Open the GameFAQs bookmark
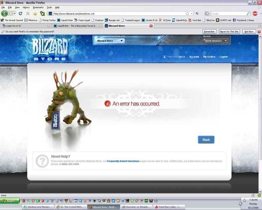 click(179, 20)
